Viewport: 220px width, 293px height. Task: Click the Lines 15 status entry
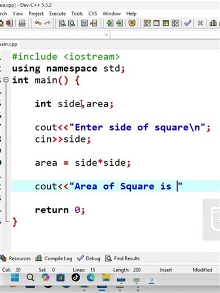(x=84, y=270)
